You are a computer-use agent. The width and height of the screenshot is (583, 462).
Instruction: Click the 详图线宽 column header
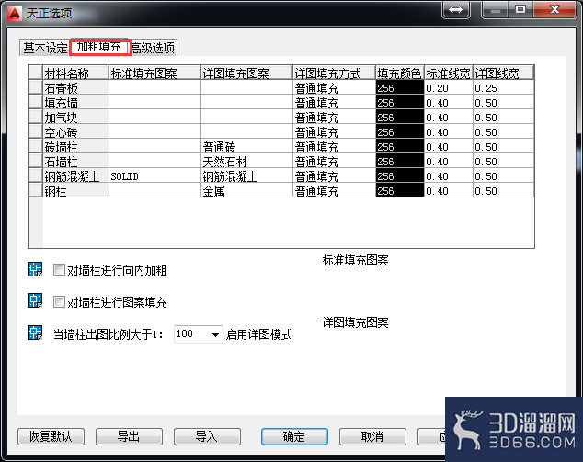[x=503, y=73]
